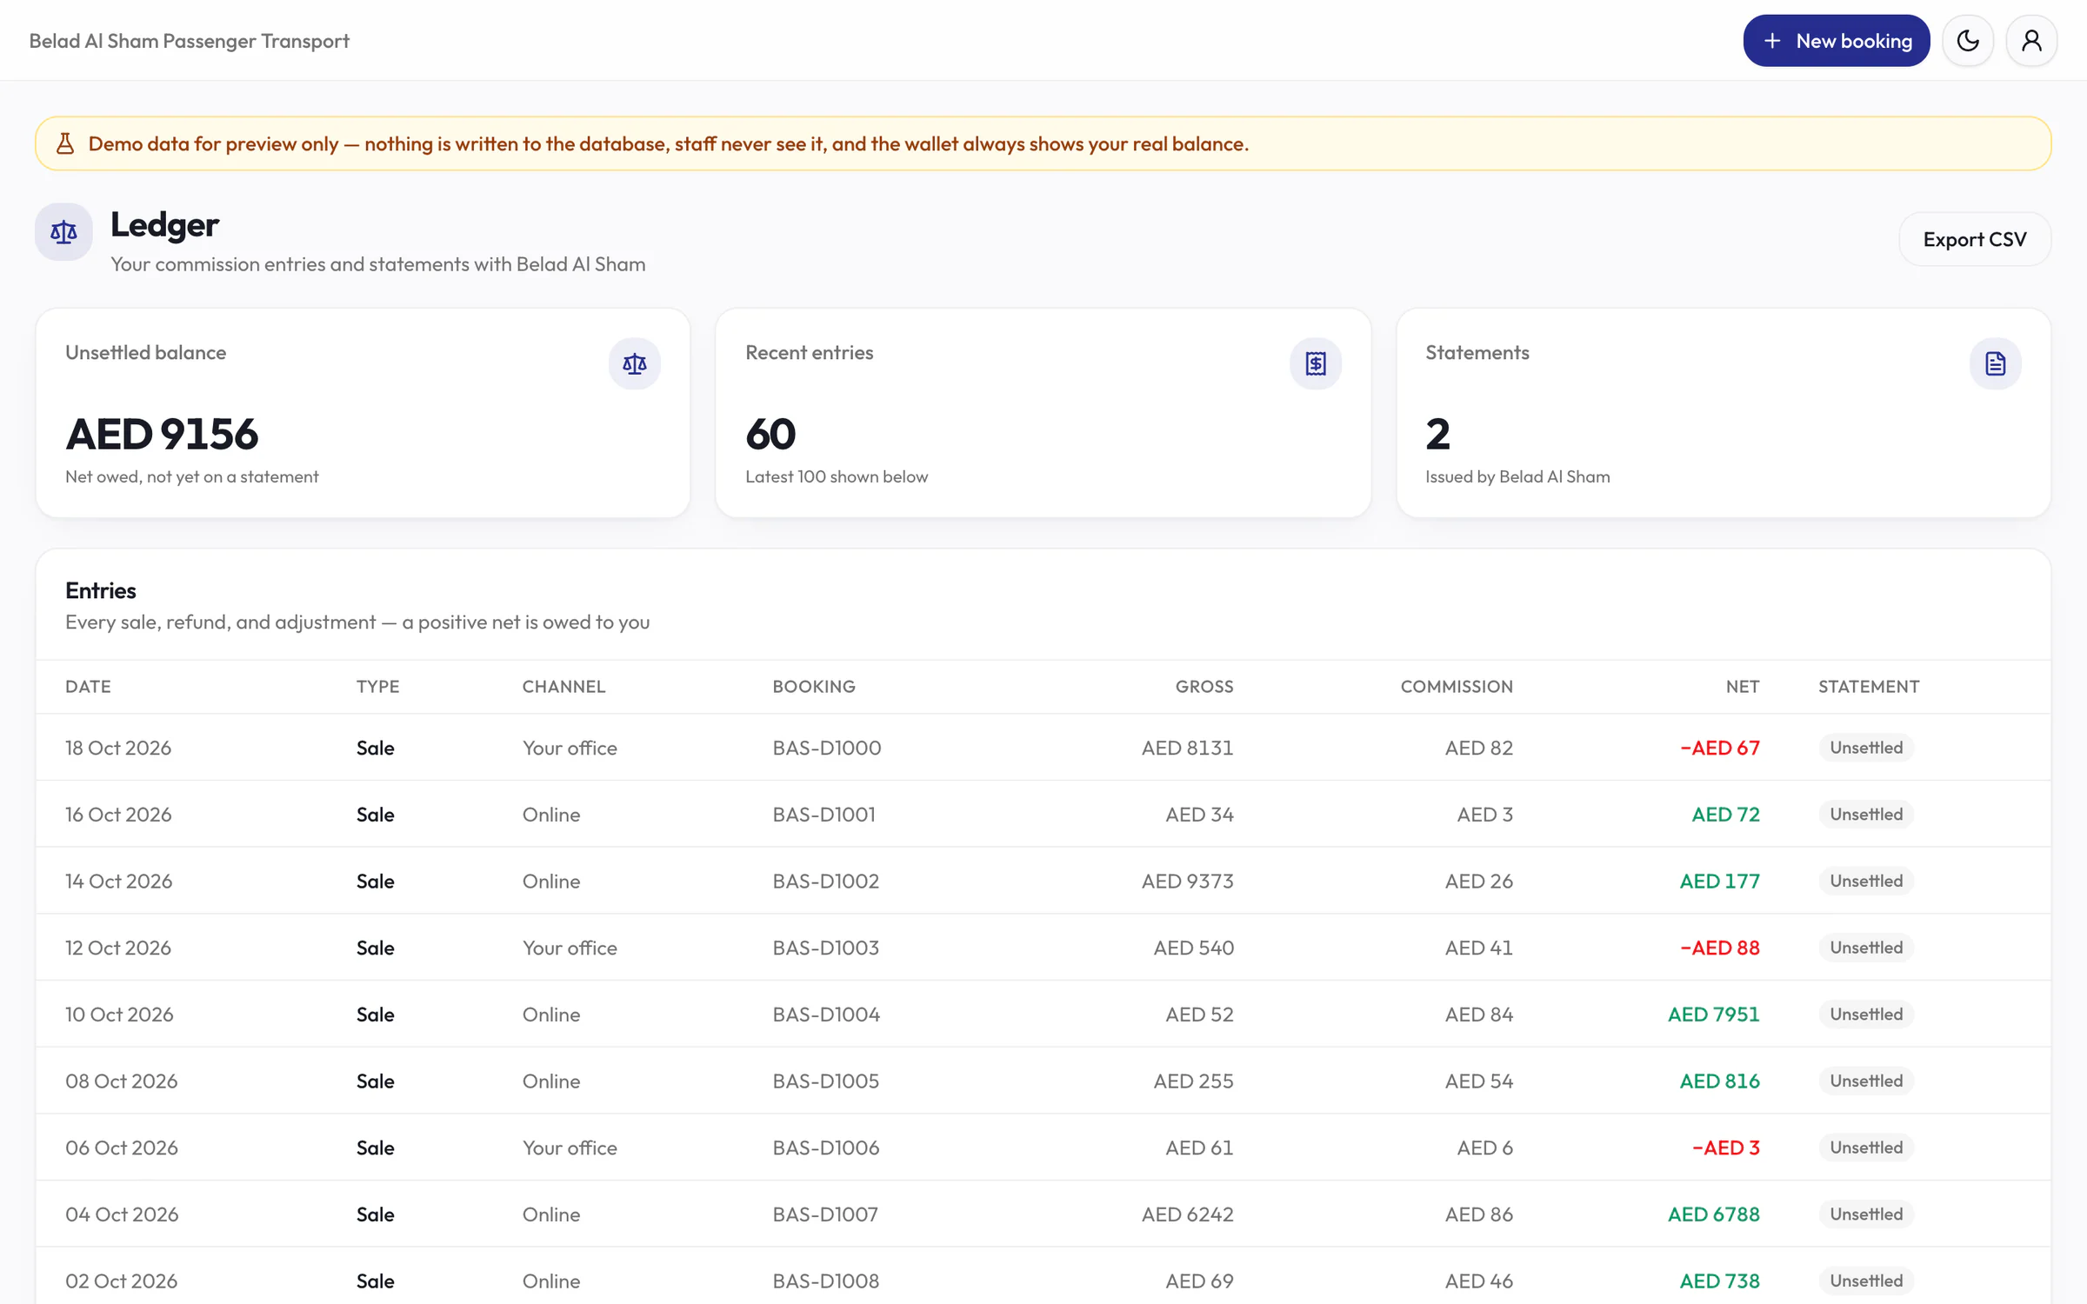Click the Entries section heading
Viewport: 2087px width, 1304px height.
click(x=101, y=591)
